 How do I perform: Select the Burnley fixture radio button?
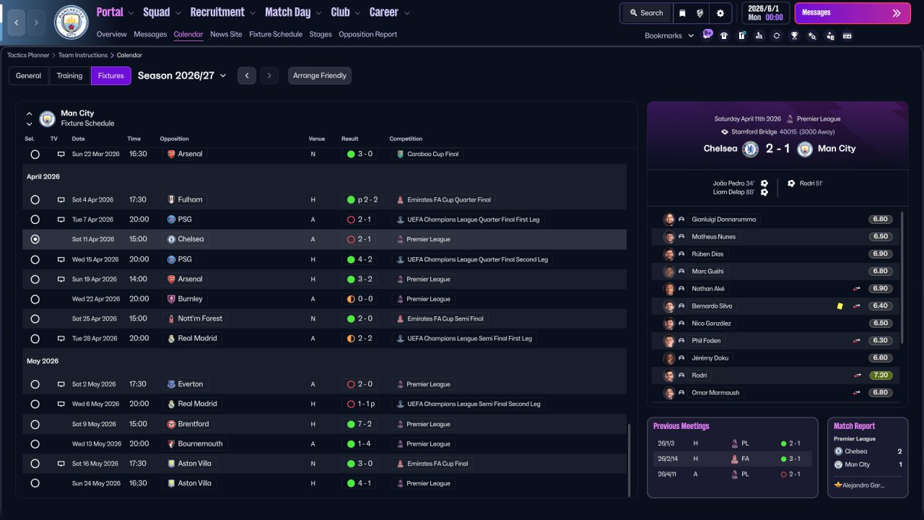tap(35, 299)
